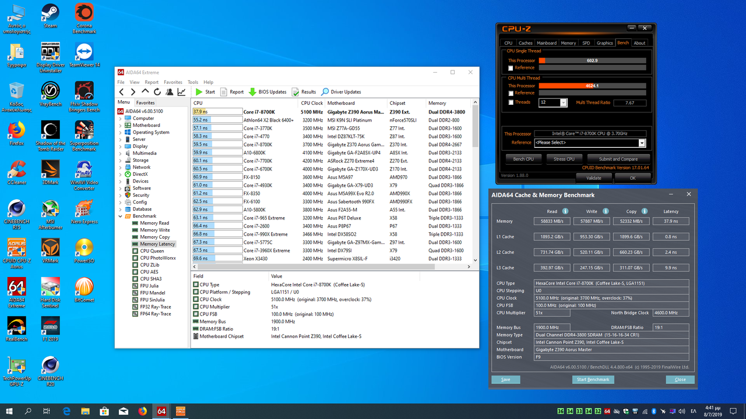The width and height of the screenshot is (746, 419).
Task: Click Validate button in CPU-Z
Action: pos(593,178)
